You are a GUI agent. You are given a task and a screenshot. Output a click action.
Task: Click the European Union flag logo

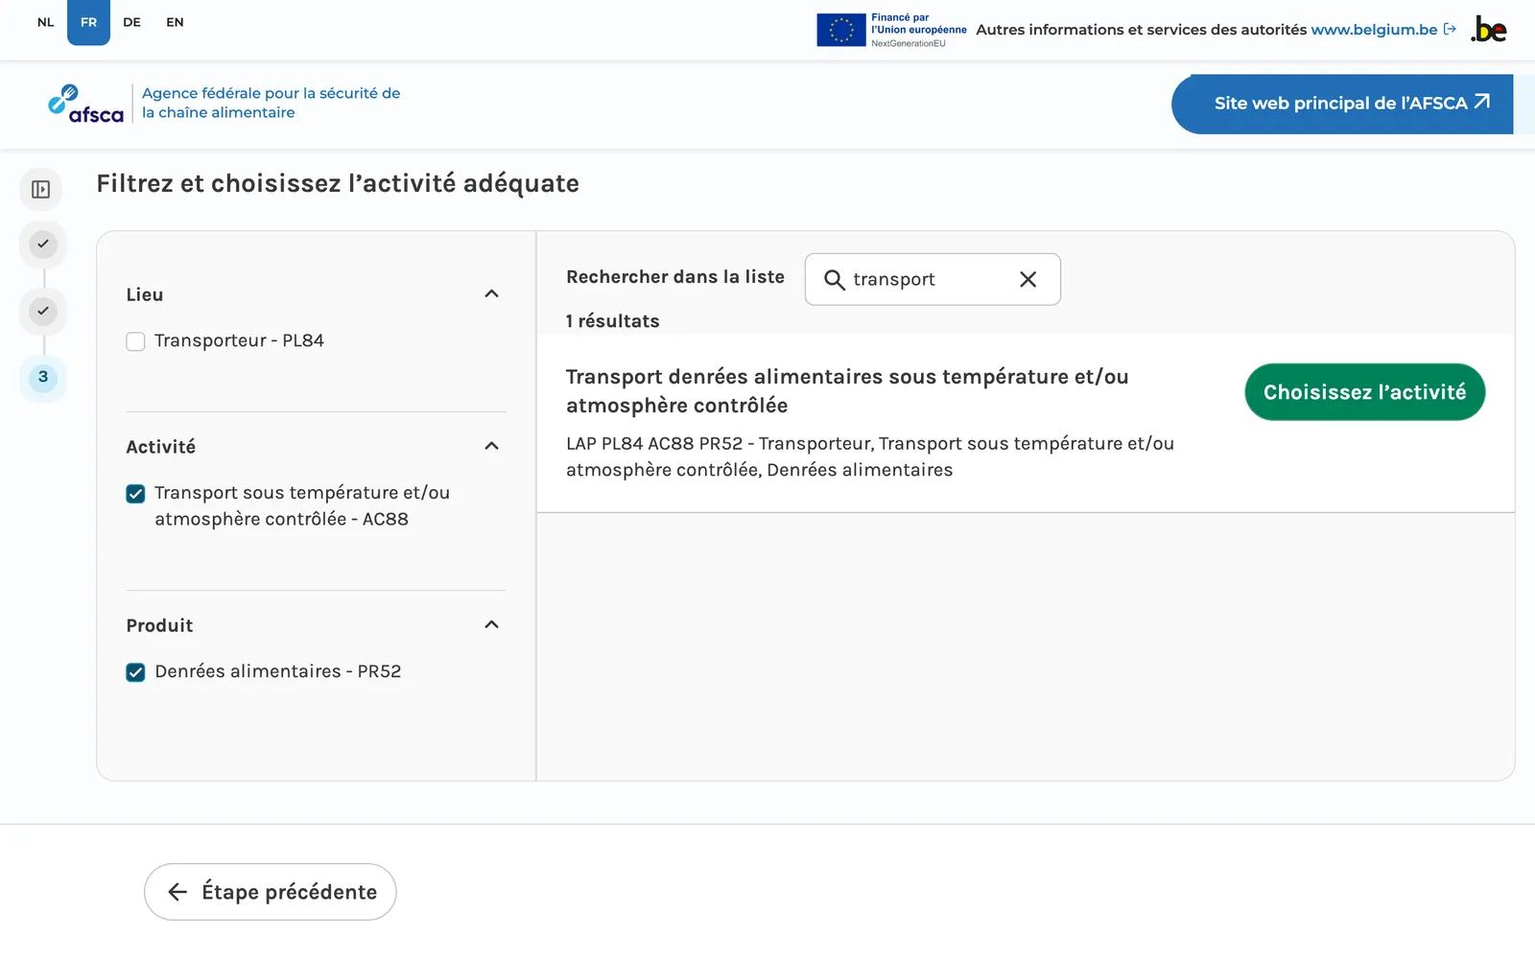[841, 30]
